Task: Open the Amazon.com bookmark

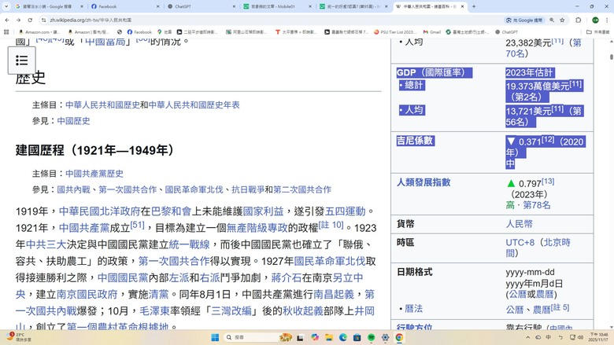Action: (x=39, y=32)
